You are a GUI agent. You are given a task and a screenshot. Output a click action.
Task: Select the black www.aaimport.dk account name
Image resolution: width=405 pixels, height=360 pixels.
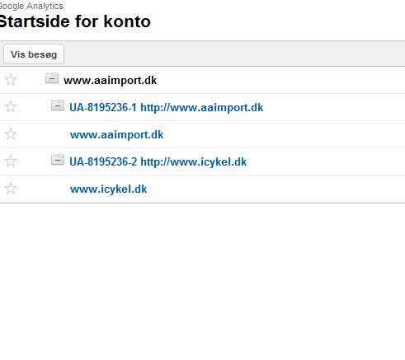click(x=110, y=81)
